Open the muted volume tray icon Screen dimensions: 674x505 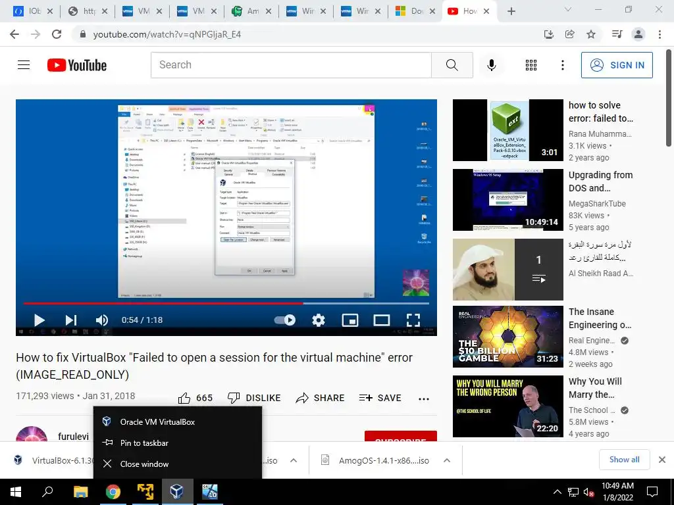[588, 492]
